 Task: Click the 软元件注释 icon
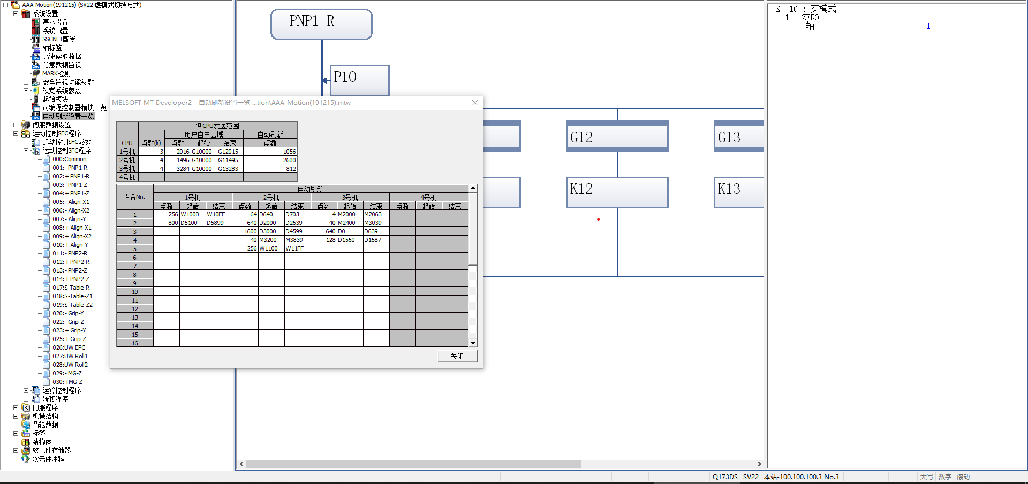coord(26,459)
